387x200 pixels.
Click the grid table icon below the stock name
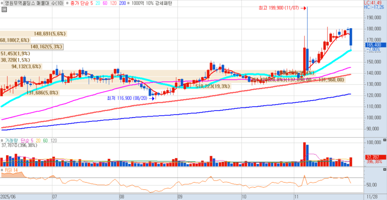point(4,10)
